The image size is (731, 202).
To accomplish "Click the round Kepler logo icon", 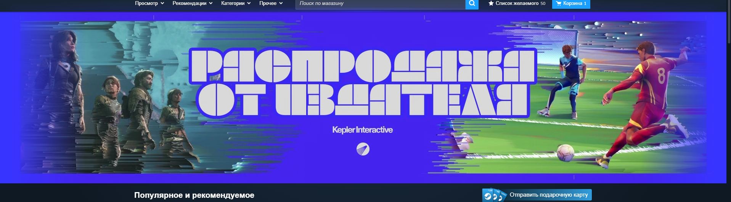I will pos(363,149).
